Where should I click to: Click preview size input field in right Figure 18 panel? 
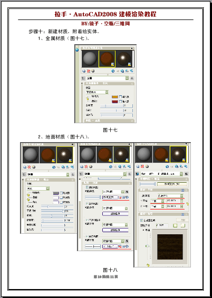(162, 225)
